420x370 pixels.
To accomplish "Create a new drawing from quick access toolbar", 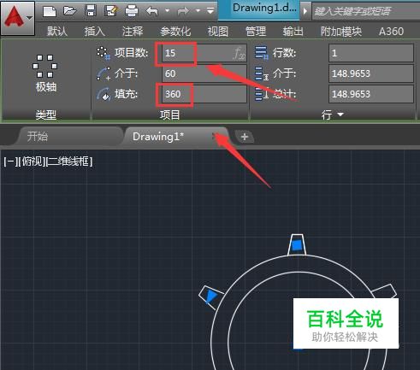I will pyautogui.click(x=50, y=11).
